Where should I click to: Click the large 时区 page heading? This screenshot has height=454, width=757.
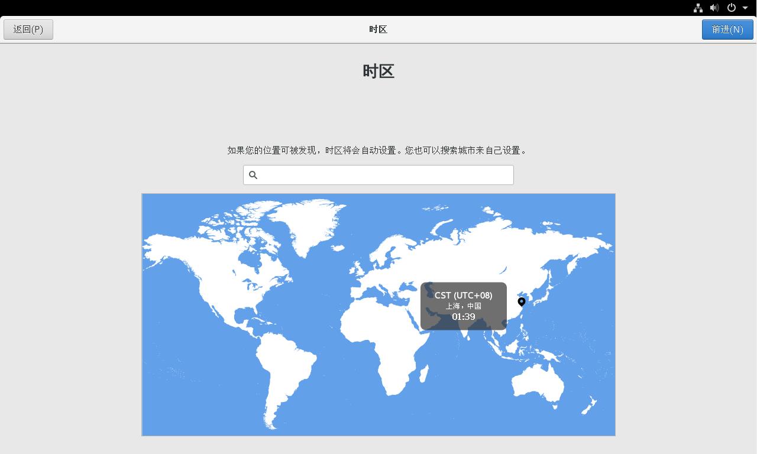pyautogui.click(x=378, y=72)
